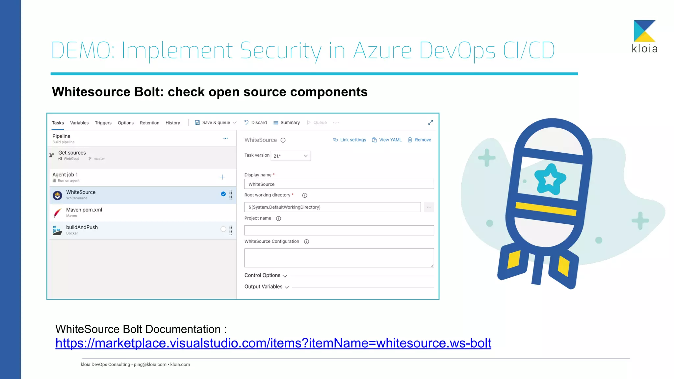Toggle the WhiteSource task checkmark

point(223,194)
